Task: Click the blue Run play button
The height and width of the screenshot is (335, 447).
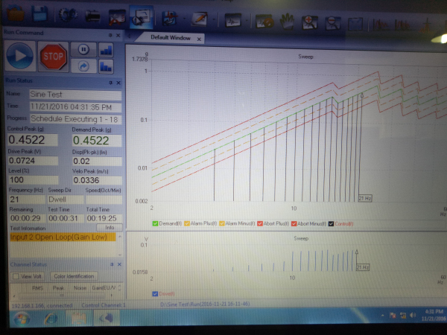Action: pos(22,57)
